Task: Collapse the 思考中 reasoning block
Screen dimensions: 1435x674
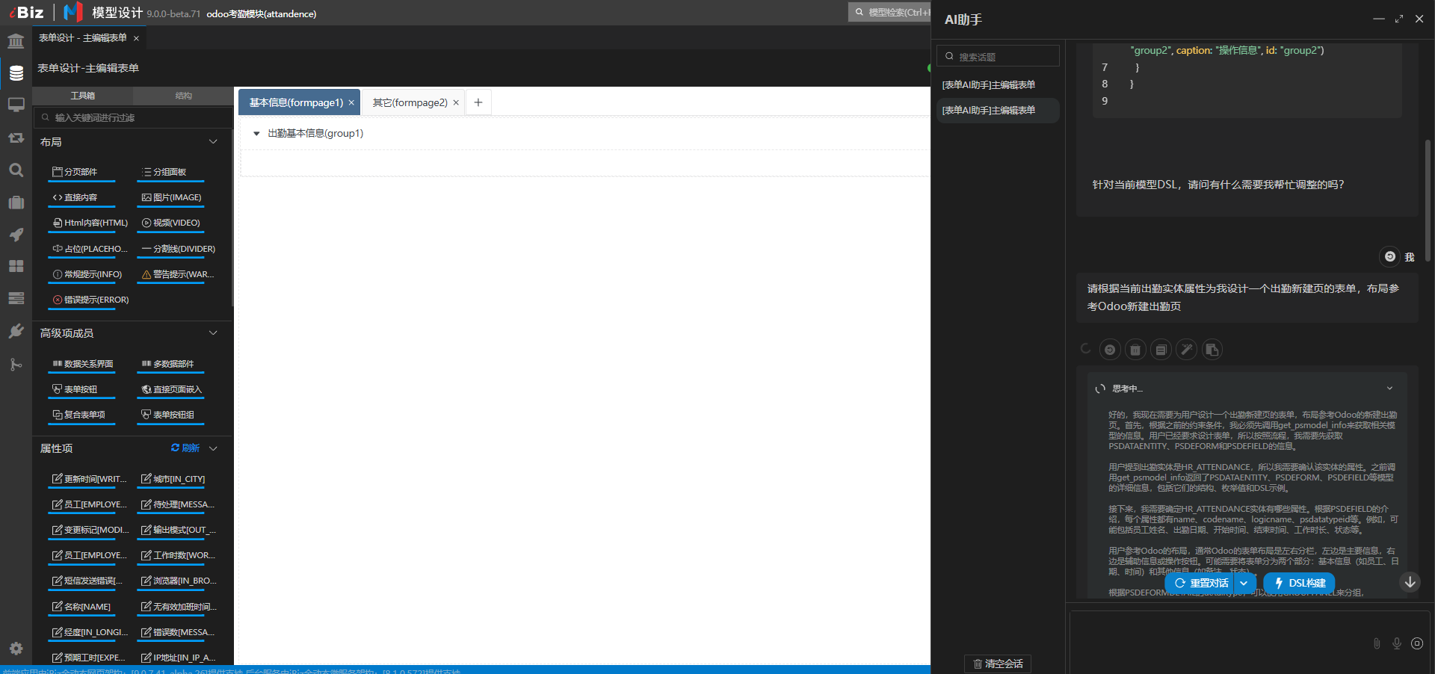Action: pyautogui.click(x=1389, y=389)
